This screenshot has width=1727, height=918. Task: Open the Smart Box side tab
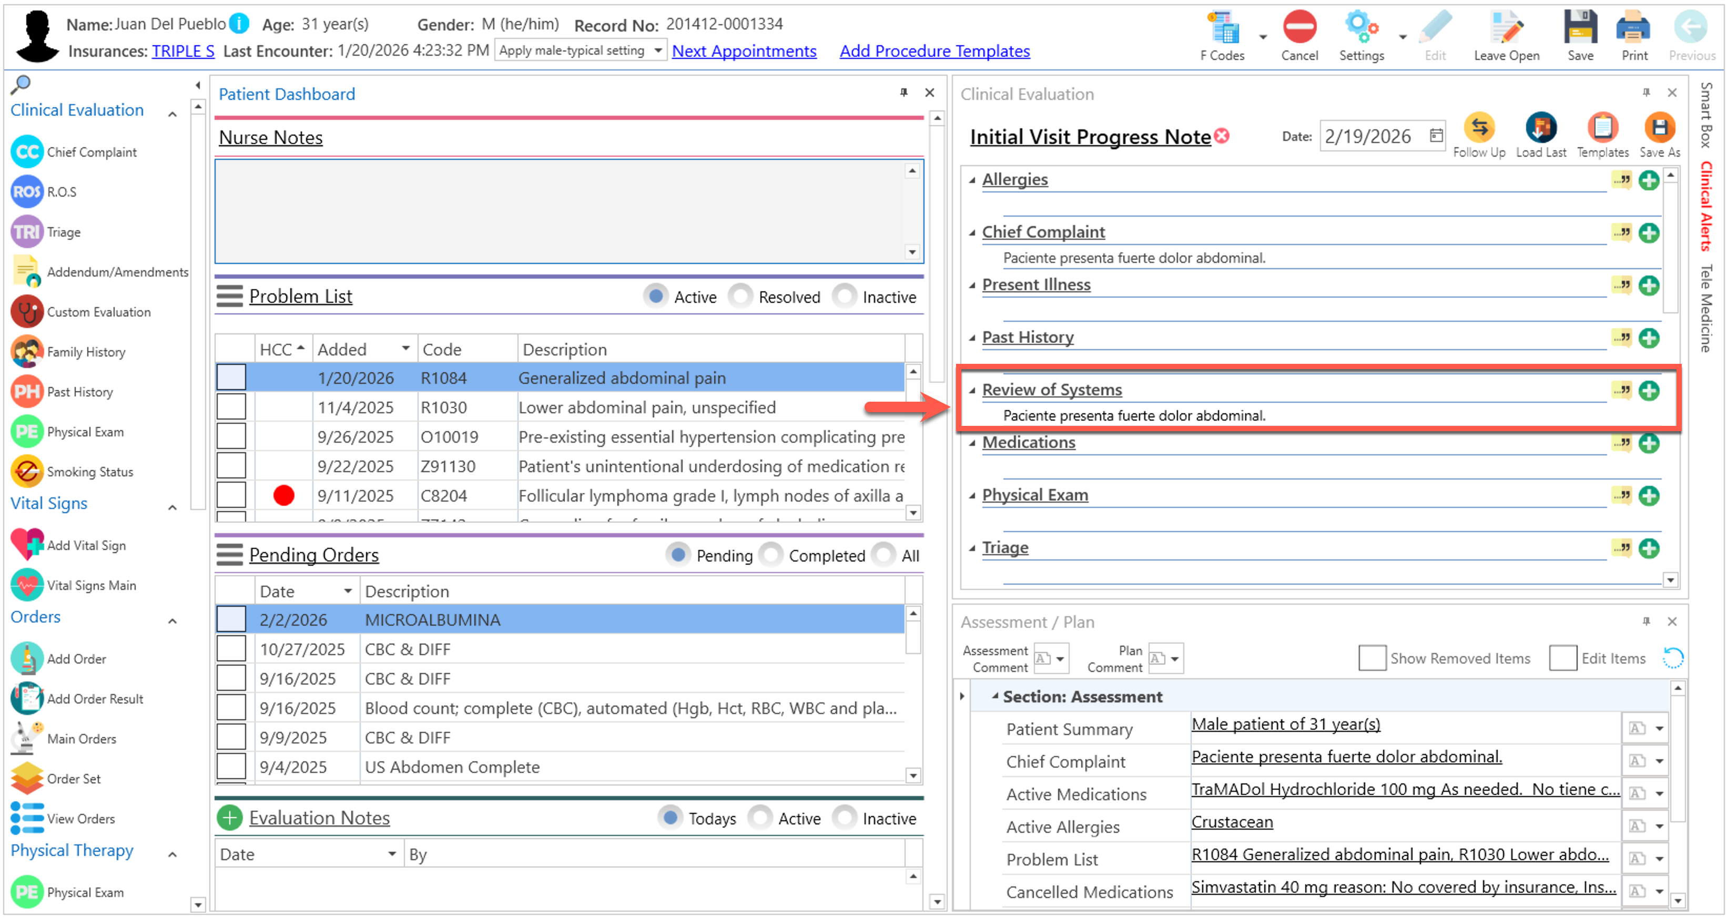[1706, 114]
